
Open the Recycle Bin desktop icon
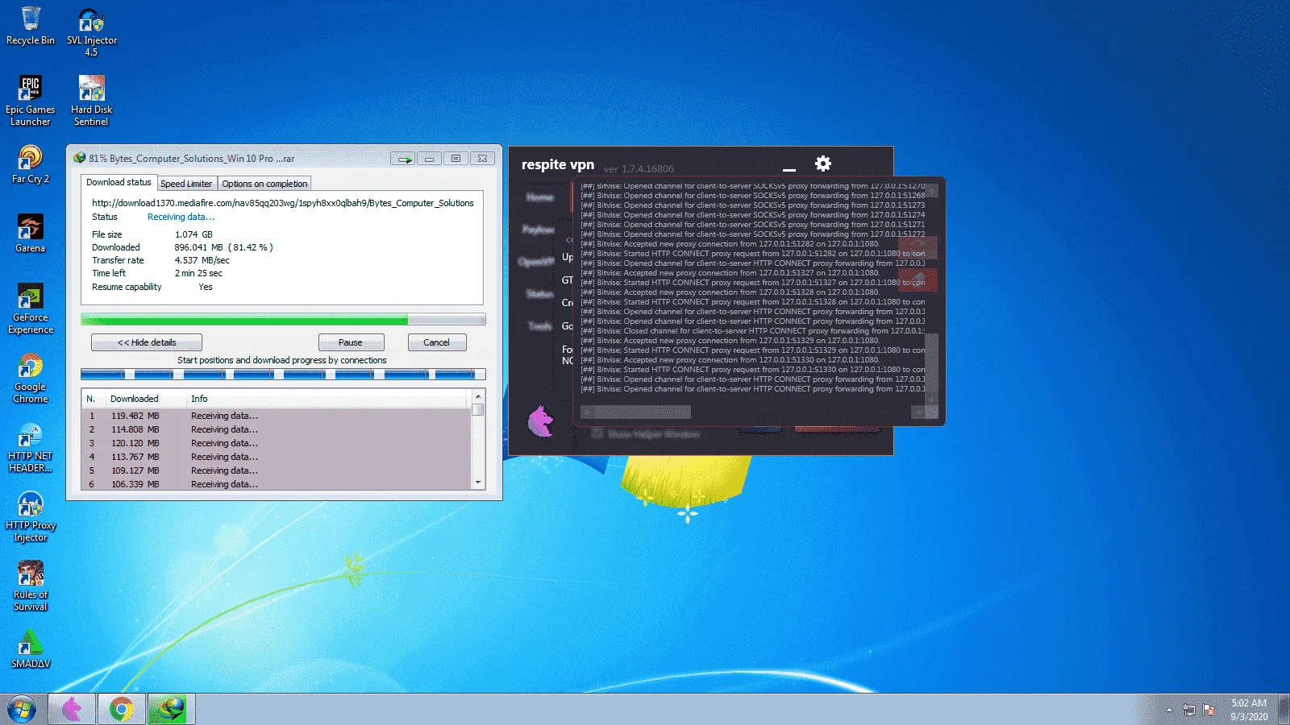(x=31, y=26)
